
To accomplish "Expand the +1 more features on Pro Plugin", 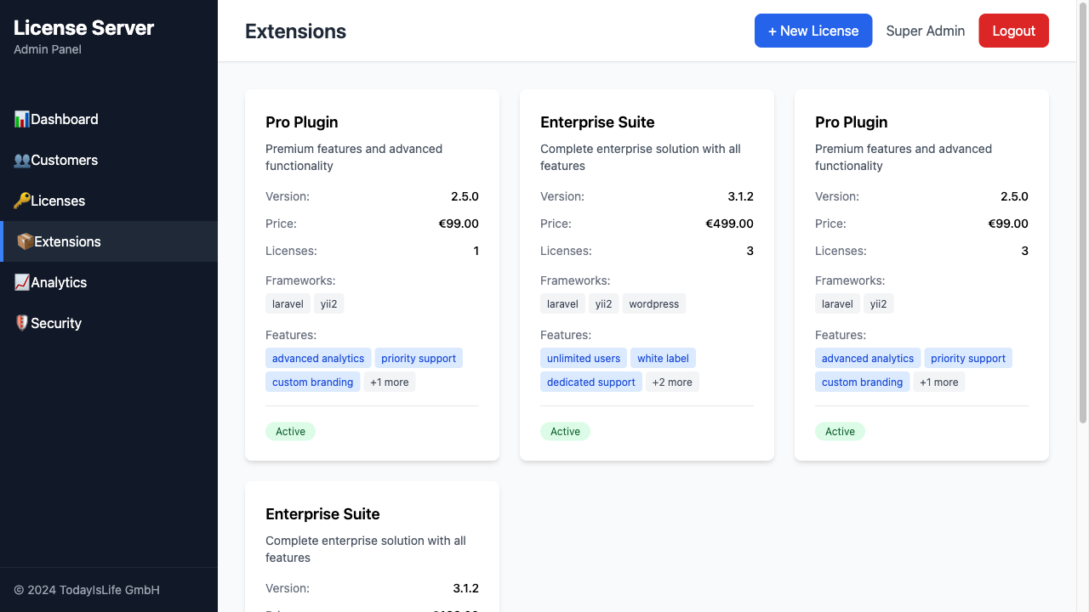I will tap(389, 382).
